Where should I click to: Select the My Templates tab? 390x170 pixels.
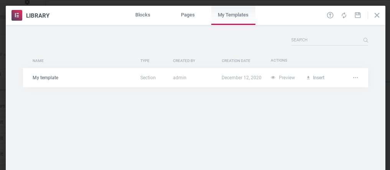pos(233,15)
